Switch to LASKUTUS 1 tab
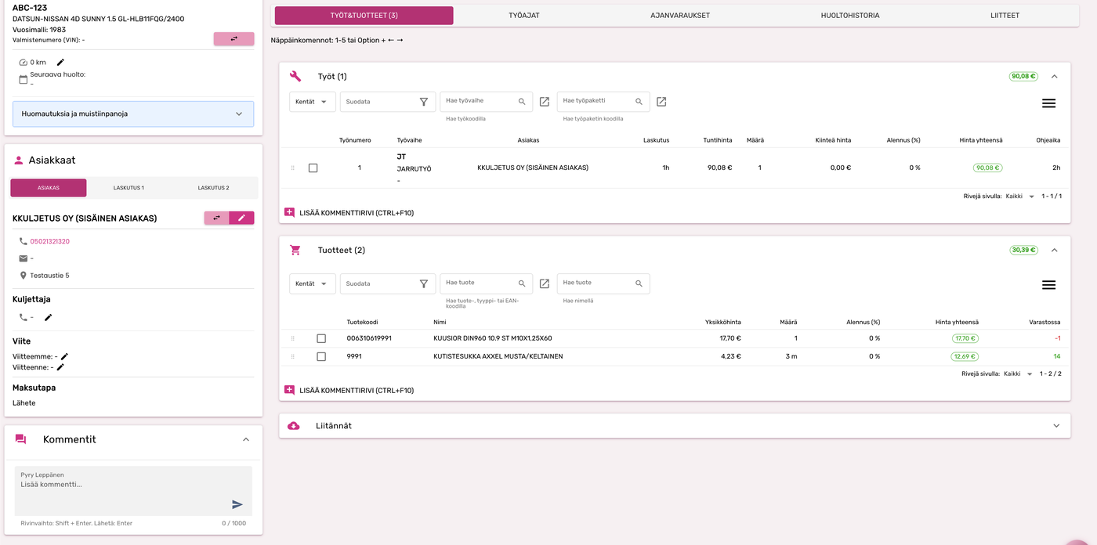Screen dimensions: 1097x545 click(x=129, y=188)
